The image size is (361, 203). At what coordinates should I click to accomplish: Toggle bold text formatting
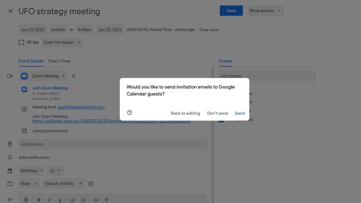pyautogui.click(x=39, y=200)
